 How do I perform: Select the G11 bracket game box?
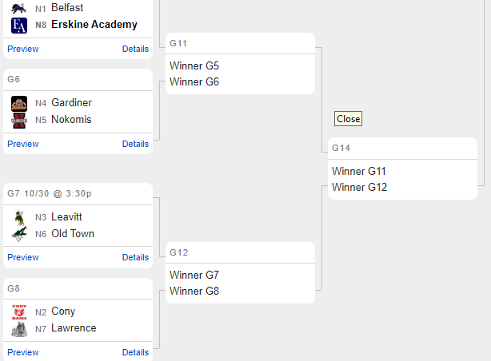coord(240,65)
